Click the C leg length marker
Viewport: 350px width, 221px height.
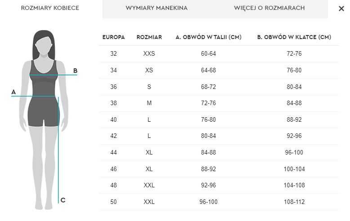(63, 200)
